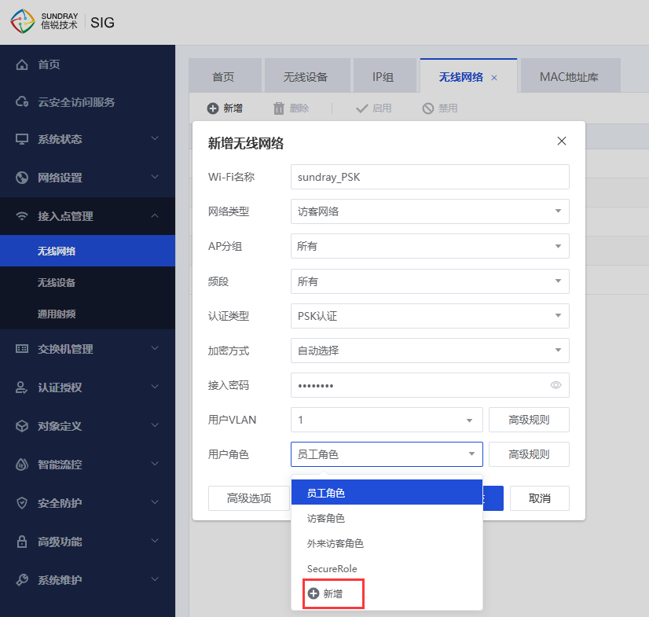
Task: Click the 认证授权 user icon
Action: pos(21,387)
